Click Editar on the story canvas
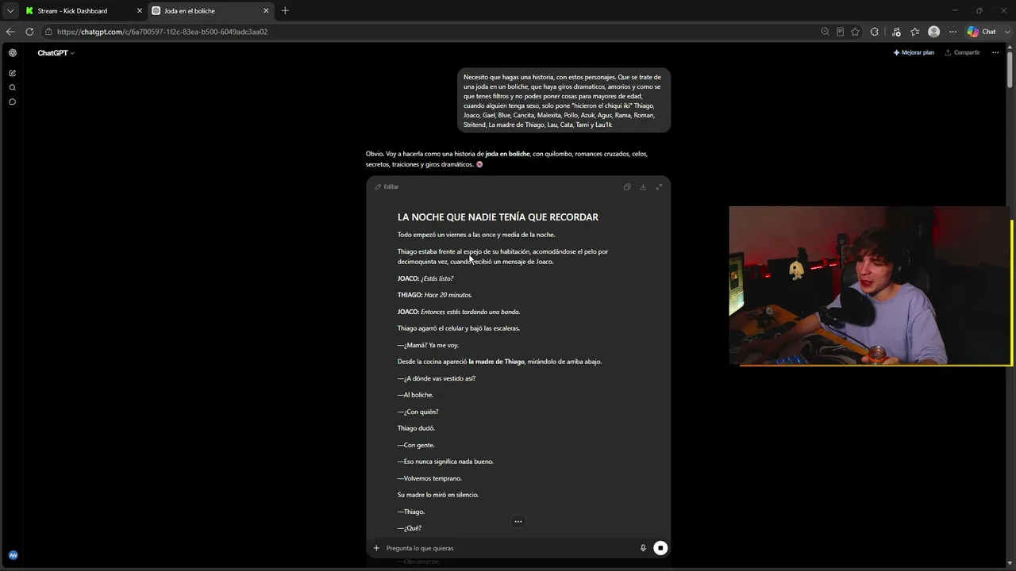1016x571 pixels. click(387, 187)
